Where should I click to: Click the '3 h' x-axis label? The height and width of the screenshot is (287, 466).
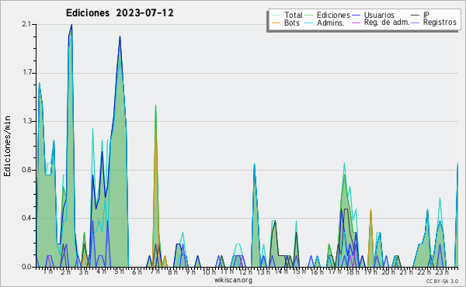point(84,271)
